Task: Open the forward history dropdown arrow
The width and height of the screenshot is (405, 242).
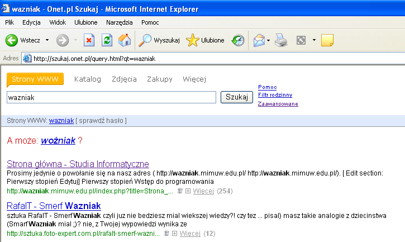Action: 75,40
